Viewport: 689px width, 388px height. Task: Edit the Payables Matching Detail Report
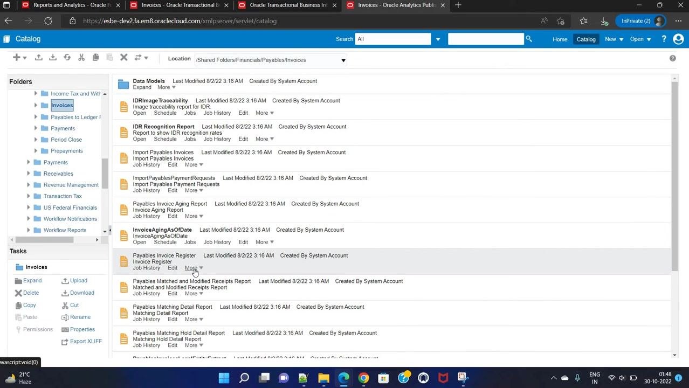[173, 320]
